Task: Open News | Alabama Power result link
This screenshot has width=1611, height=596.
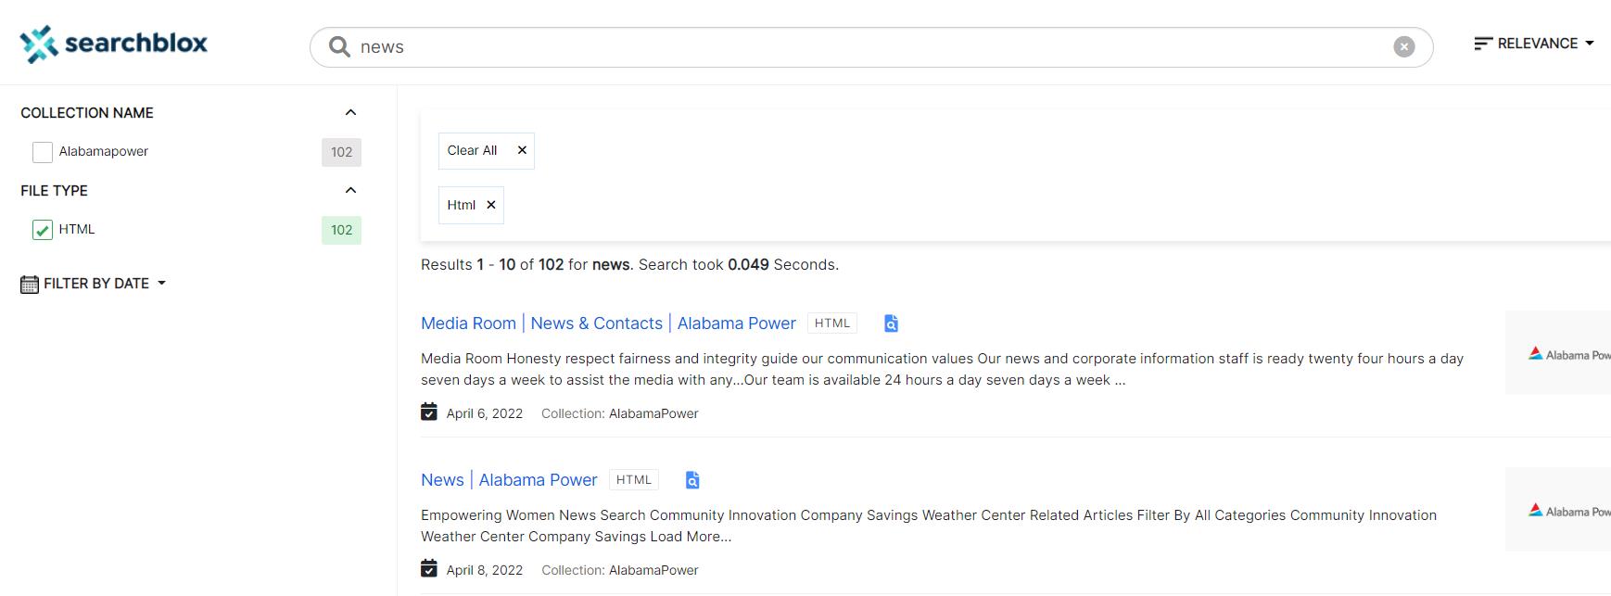Action: tap(509, 480)
